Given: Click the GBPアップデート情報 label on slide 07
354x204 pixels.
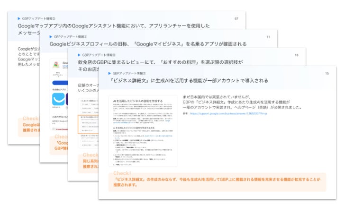Looking at the screenshot, I should [x=38, y=18].
